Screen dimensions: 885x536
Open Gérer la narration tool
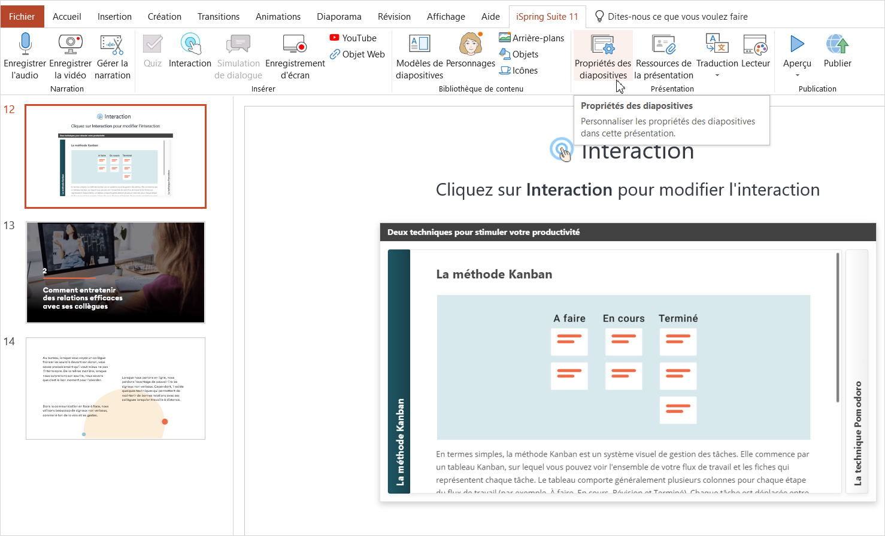pyautogui.click(x=112, y=45)
